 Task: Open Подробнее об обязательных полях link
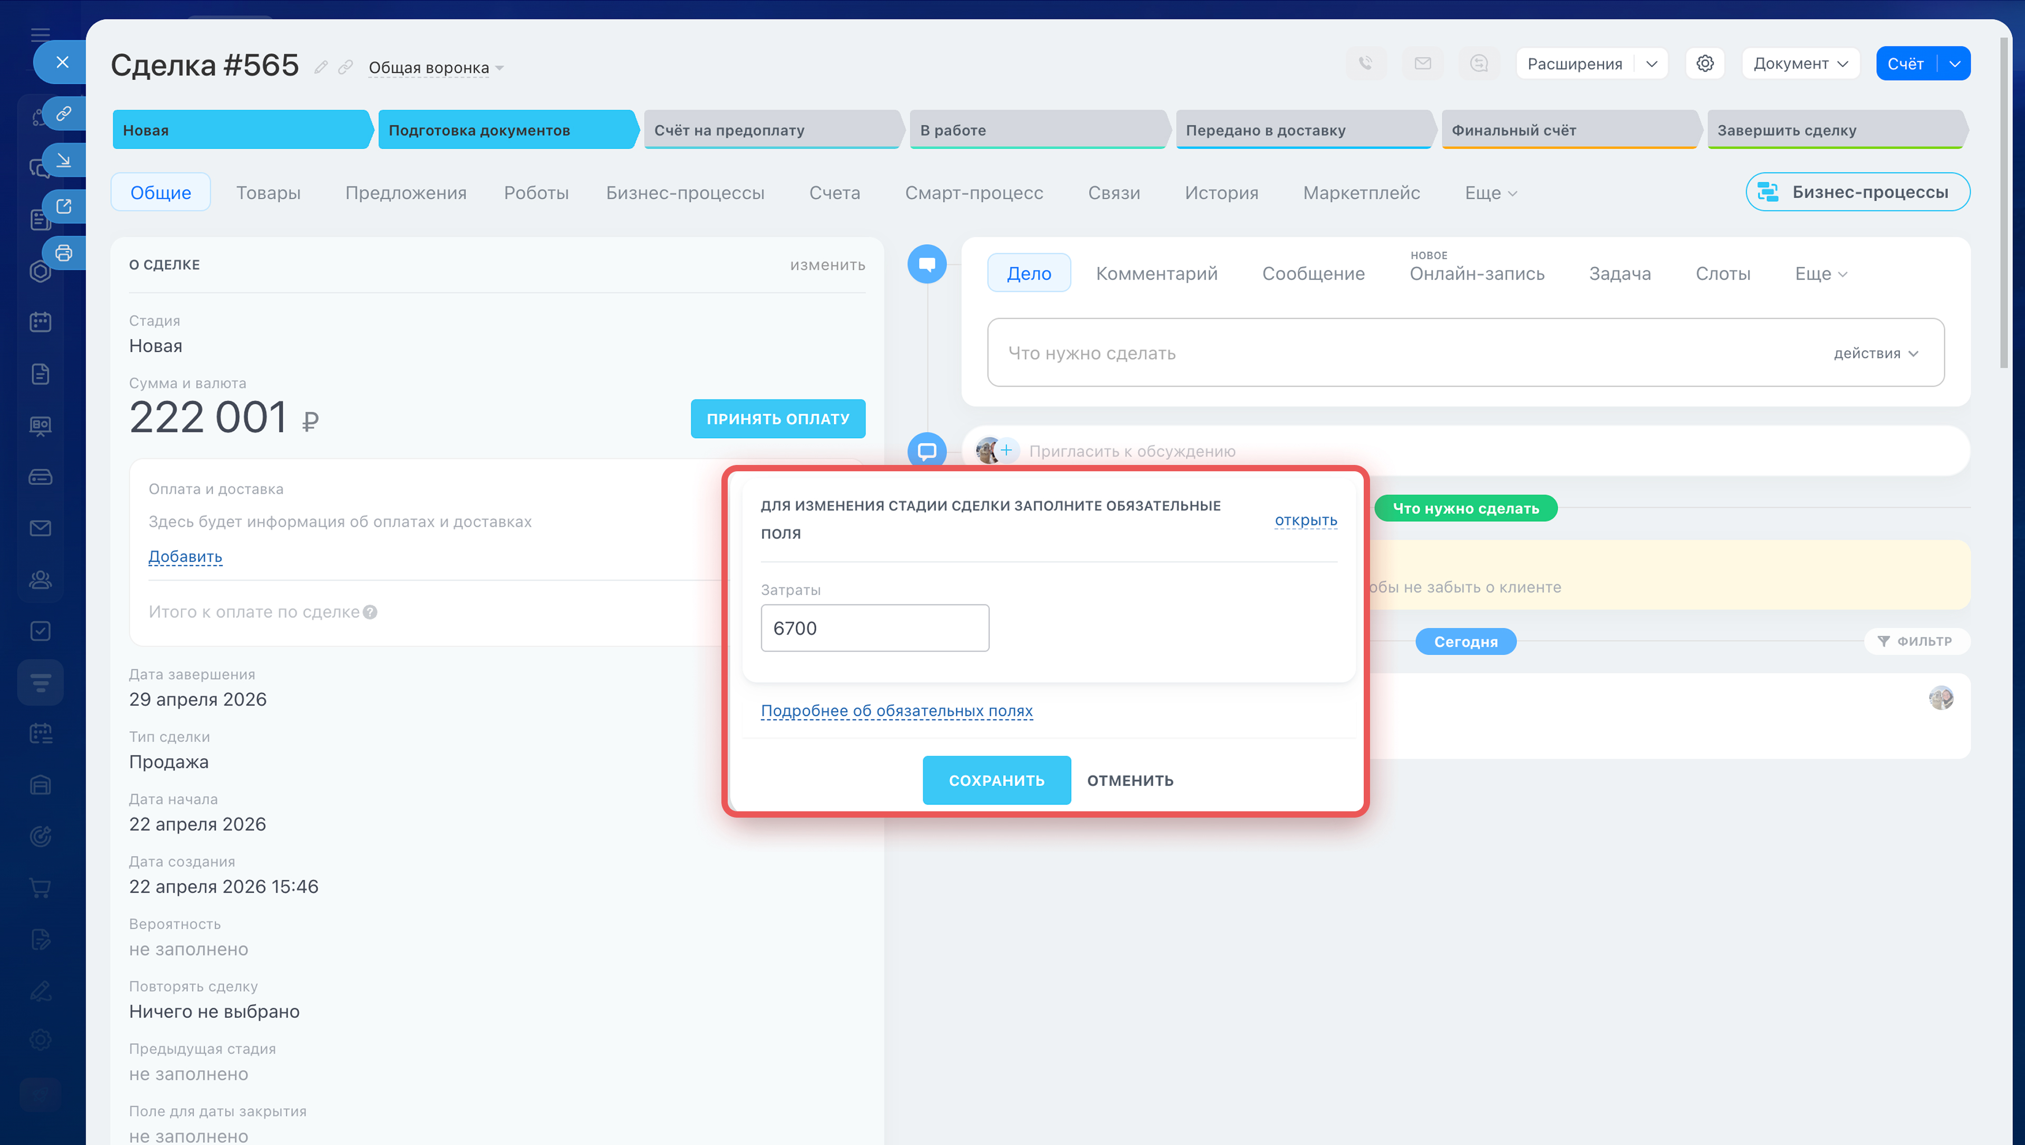896,710
